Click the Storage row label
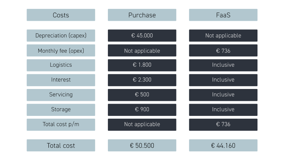This screenshot has height=160, width=284. tap(61, 109)
